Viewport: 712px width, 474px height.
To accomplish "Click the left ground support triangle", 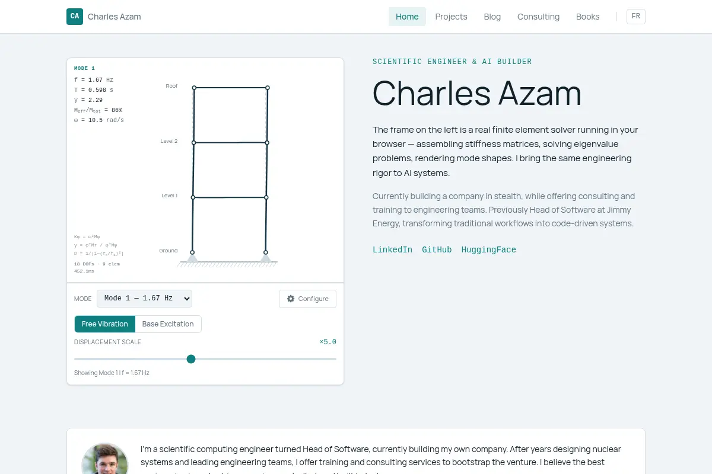I will pyautogui.click(x=192, y=258).
